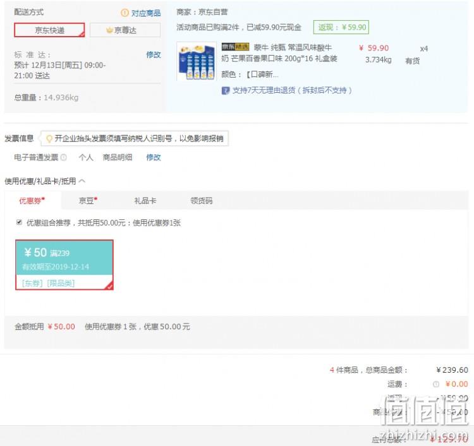Click 修改 next to delivery time
The height and width of the screenshot is (446, 474).
point(154,55)
